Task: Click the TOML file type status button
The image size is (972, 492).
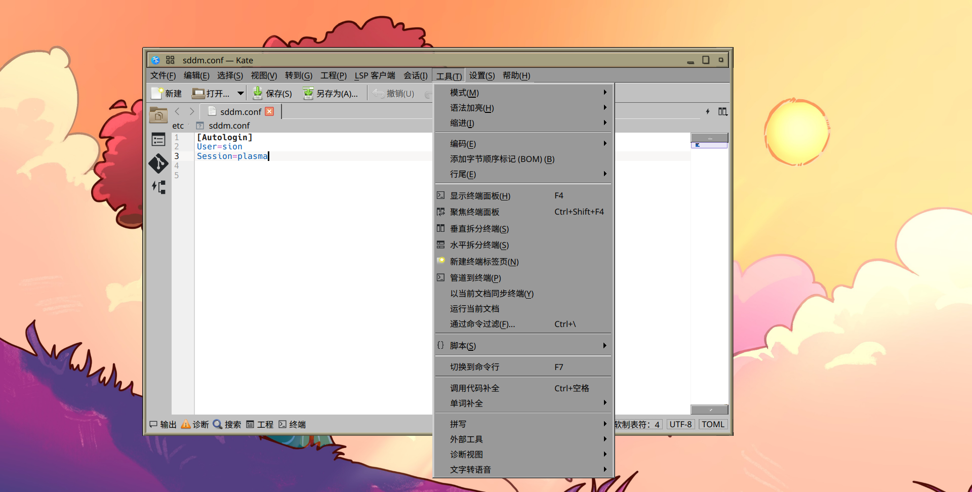Action: click(x=713, y=424)
